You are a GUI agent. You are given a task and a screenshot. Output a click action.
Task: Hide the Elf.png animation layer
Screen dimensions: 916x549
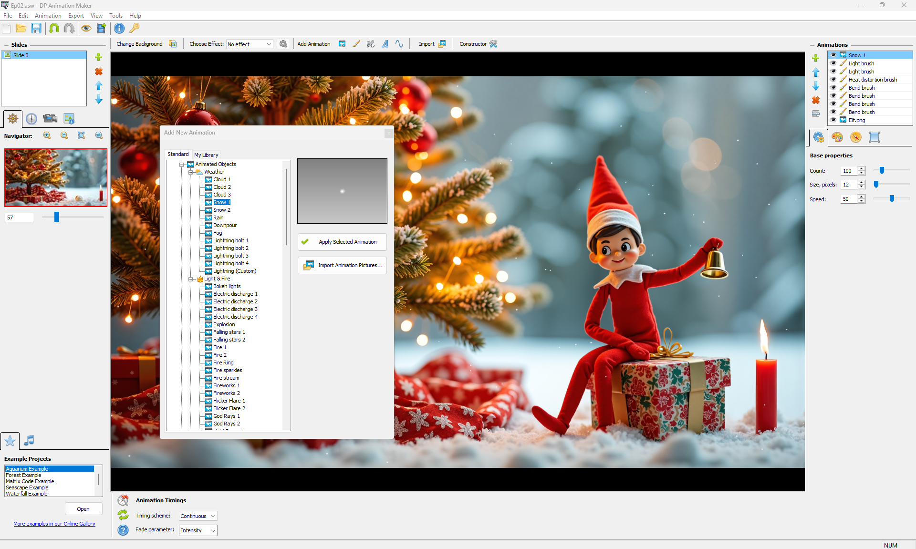[x=833, y=120]
